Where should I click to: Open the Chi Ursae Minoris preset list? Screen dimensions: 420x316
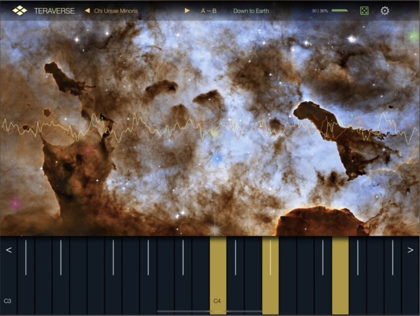click(116, 11)
